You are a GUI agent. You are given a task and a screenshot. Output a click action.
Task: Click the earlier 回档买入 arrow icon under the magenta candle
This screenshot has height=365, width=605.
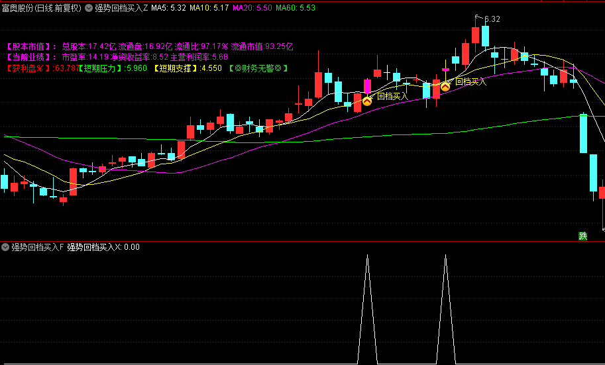[367, 101]
